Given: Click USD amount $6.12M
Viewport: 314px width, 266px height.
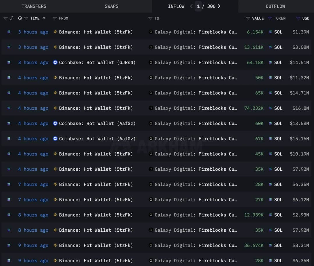Looking at the screenshot, I should click(x=301, y=200).
